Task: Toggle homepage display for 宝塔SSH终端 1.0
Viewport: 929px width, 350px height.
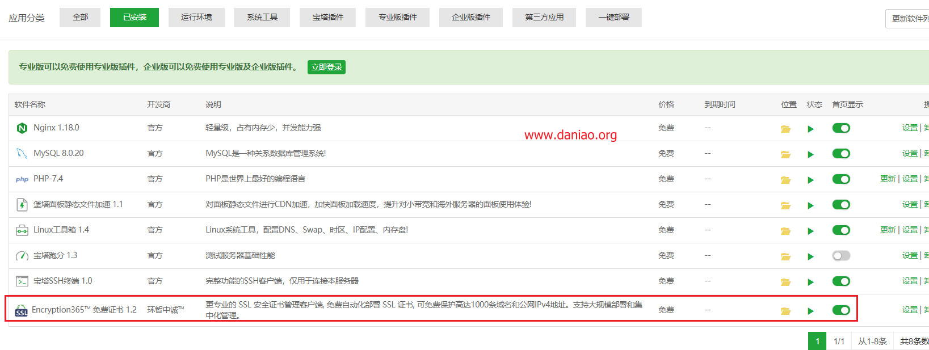Action: coord(841,281)
